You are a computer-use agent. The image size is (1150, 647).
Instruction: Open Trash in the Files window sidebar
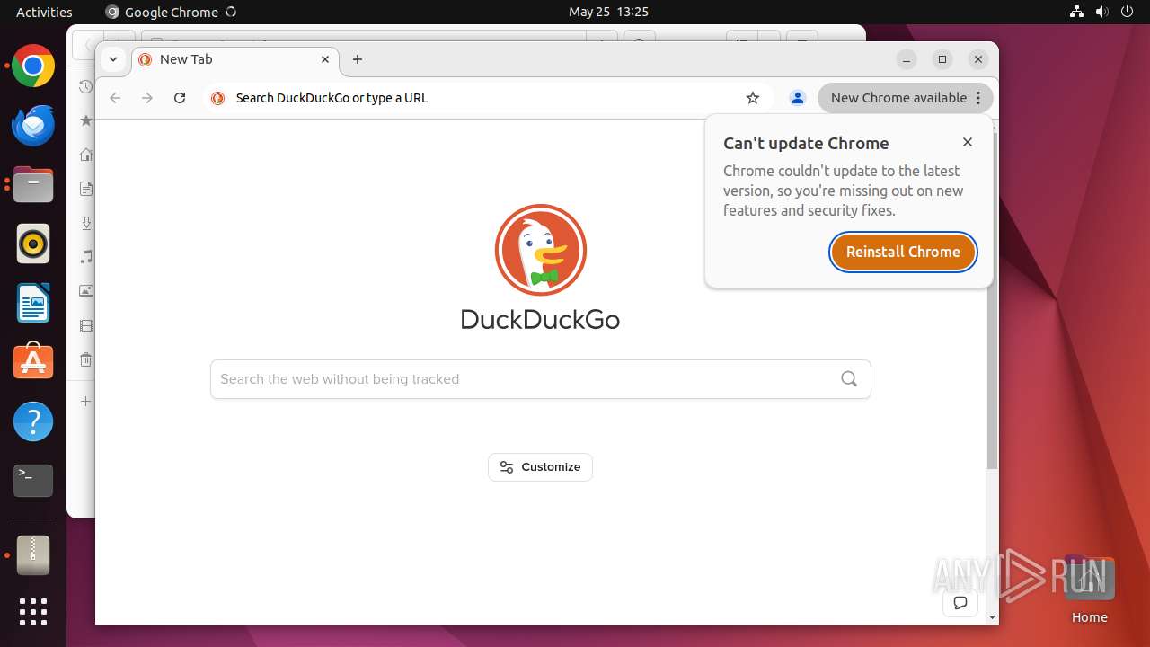tap(86, 359)
